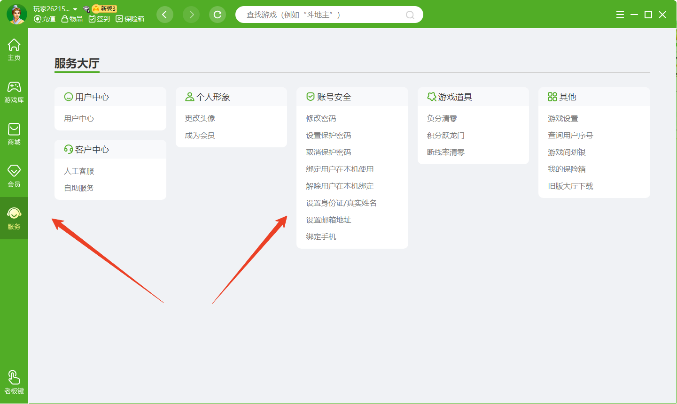Open the 物品 items button

[72, 19]
